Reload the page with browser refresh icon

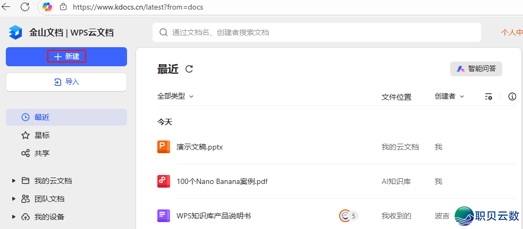(x=25, y=7)
